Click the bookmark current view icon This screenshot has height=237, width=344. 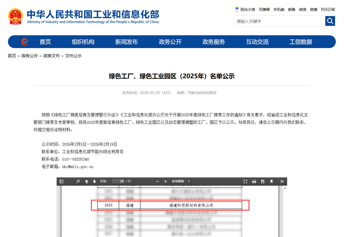(x=272, y=181)
